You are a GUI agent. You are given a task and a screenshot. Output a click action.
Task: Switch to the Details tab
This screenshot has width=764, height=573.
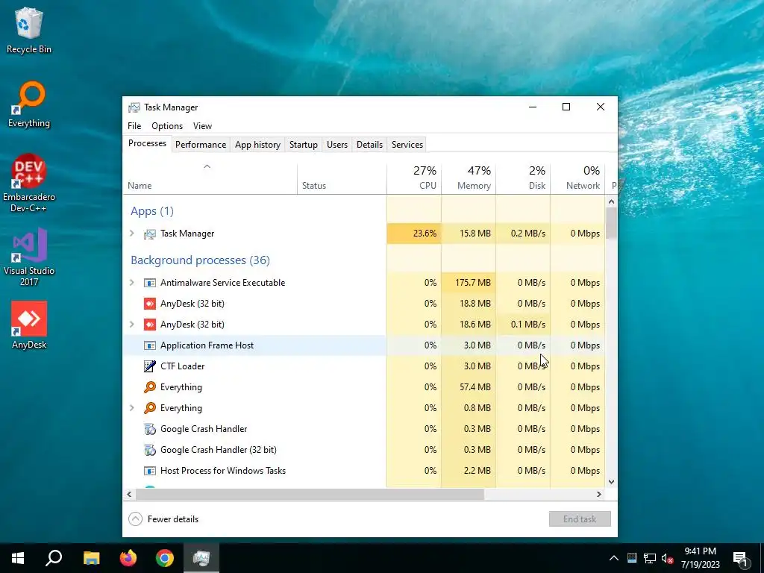tap(369, 145)
